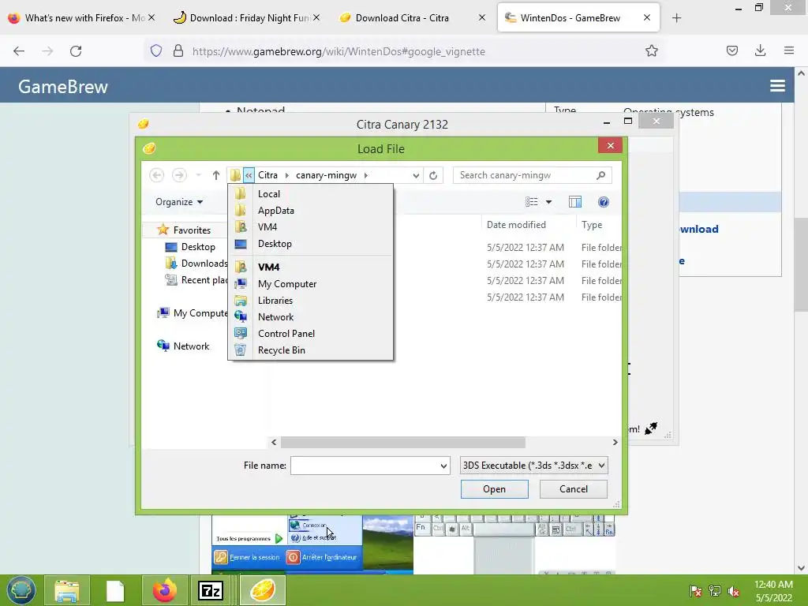
Task: Save page to Pocket
Action: click(731, 50)
